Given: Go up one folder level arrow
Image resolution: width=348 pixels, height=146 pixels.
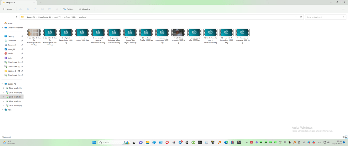Looking at the screenshot, I should [x=17, y=17].
